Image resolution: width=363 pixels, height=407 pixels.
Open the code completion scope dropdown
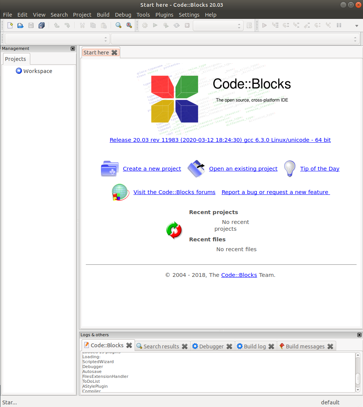tap(57, 39)
